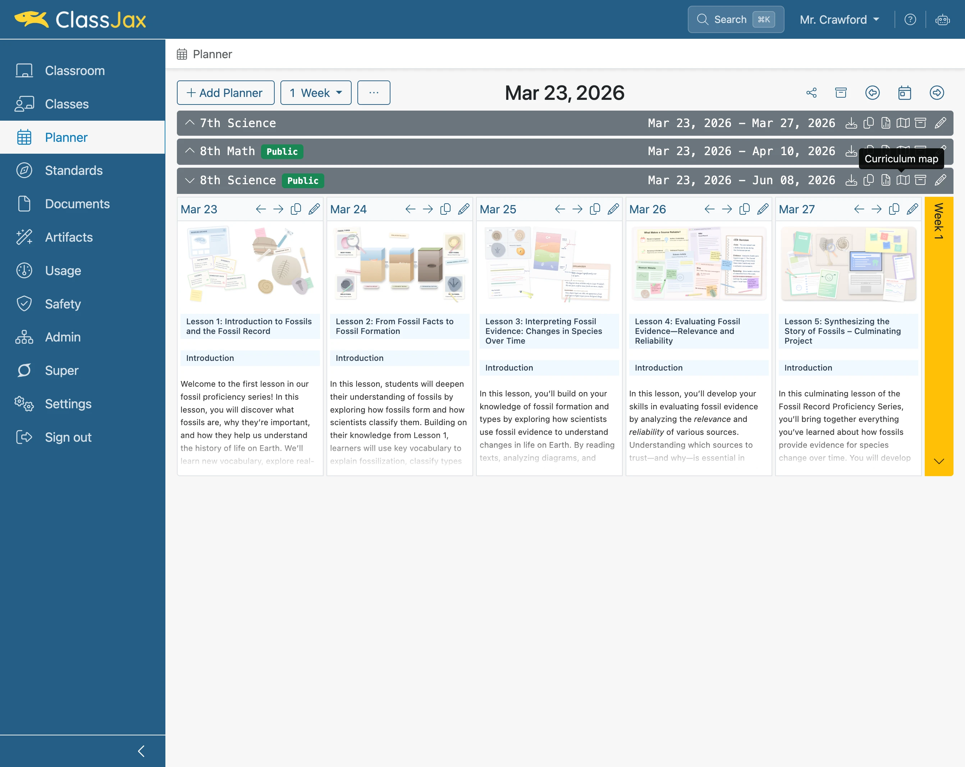Open the 1 Week view dropdown

[316, 93]
